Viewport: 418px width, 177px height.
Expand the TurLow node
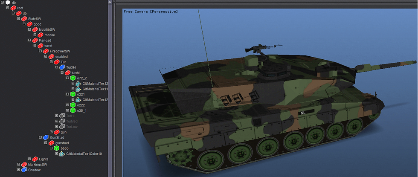[x=56, y=126]
